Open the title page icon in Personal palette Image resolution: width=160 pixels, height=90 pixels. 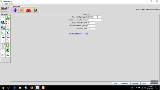(3, 18)
